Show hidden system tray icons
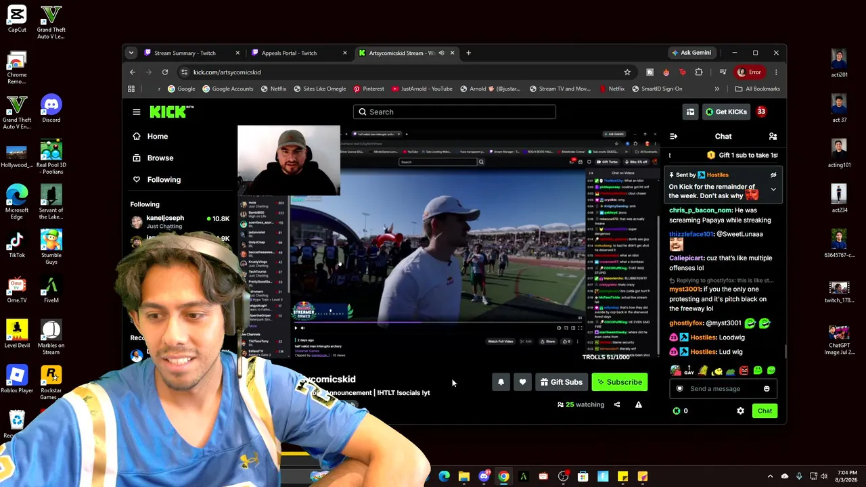The image size is (866, 487). point(770,476)
